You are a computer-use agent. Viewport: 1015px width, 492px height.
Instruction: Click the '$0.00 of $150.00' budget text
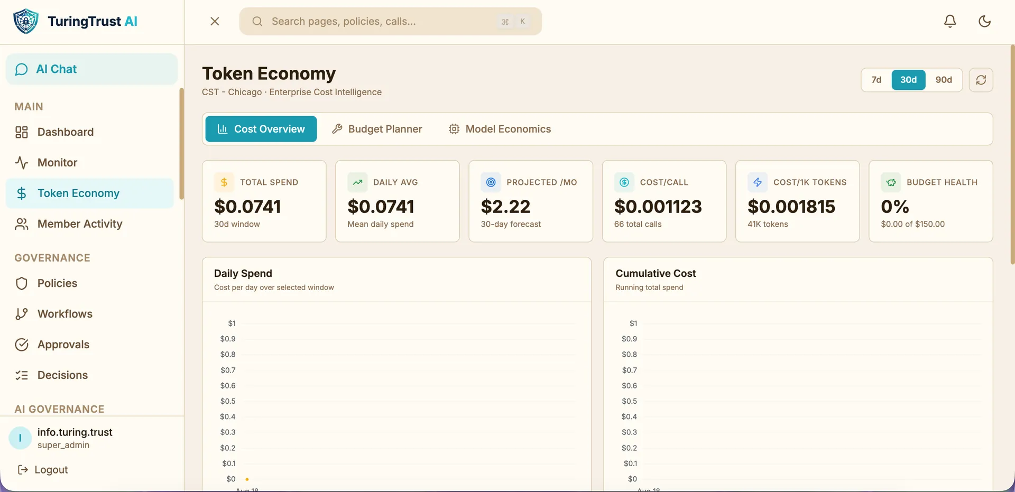(x=912, y=224)
